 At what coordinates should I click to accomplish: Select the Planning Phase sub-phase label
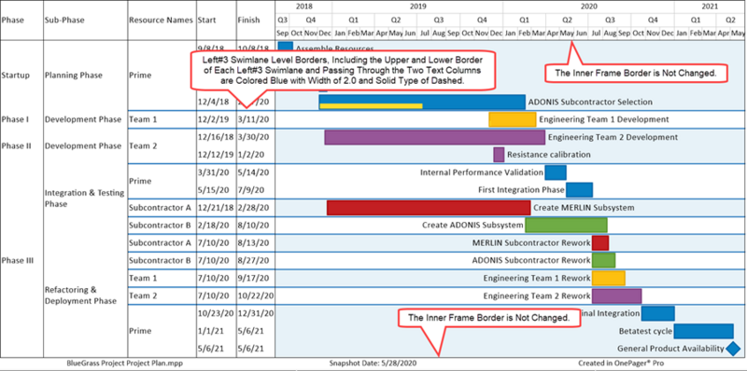pyautogui.click(x=74, y=76)
